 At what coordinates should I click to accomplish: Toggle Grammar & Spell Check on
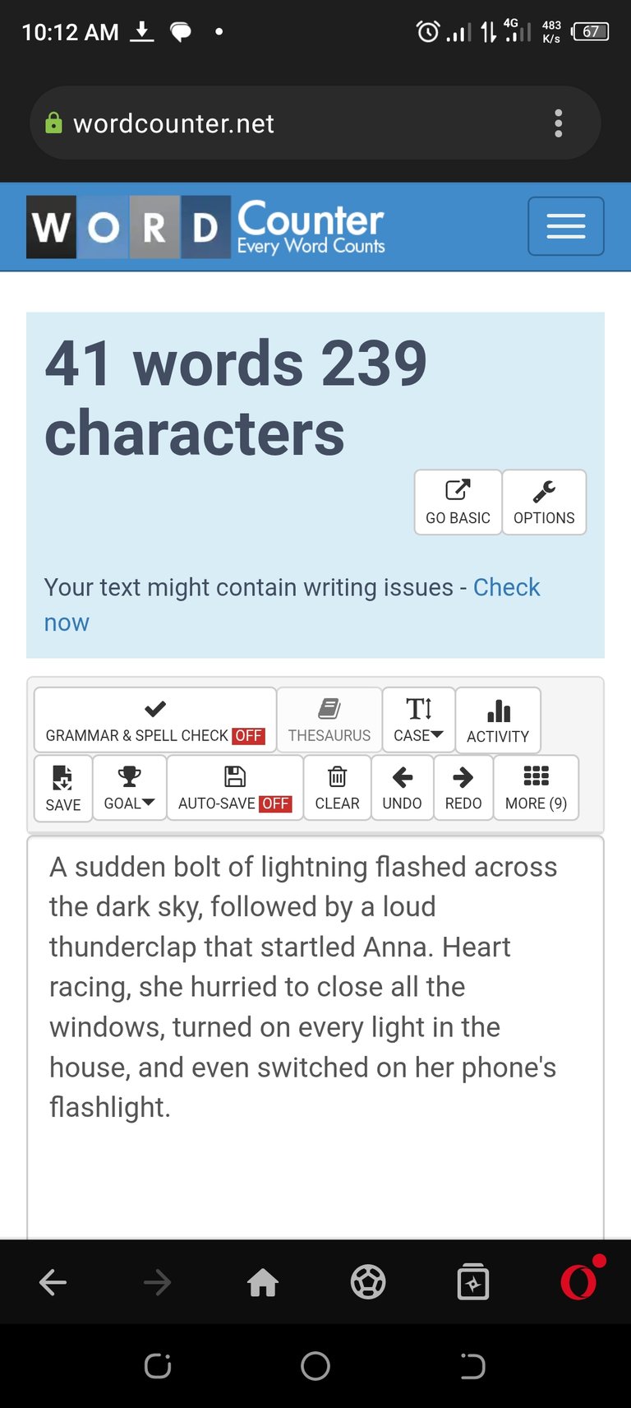click(x=155, y=720)
